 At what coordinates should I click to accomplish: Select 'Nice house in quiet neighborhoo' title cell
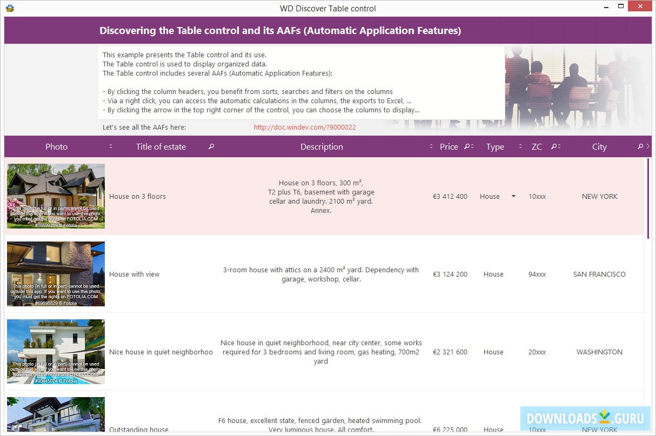161,352
